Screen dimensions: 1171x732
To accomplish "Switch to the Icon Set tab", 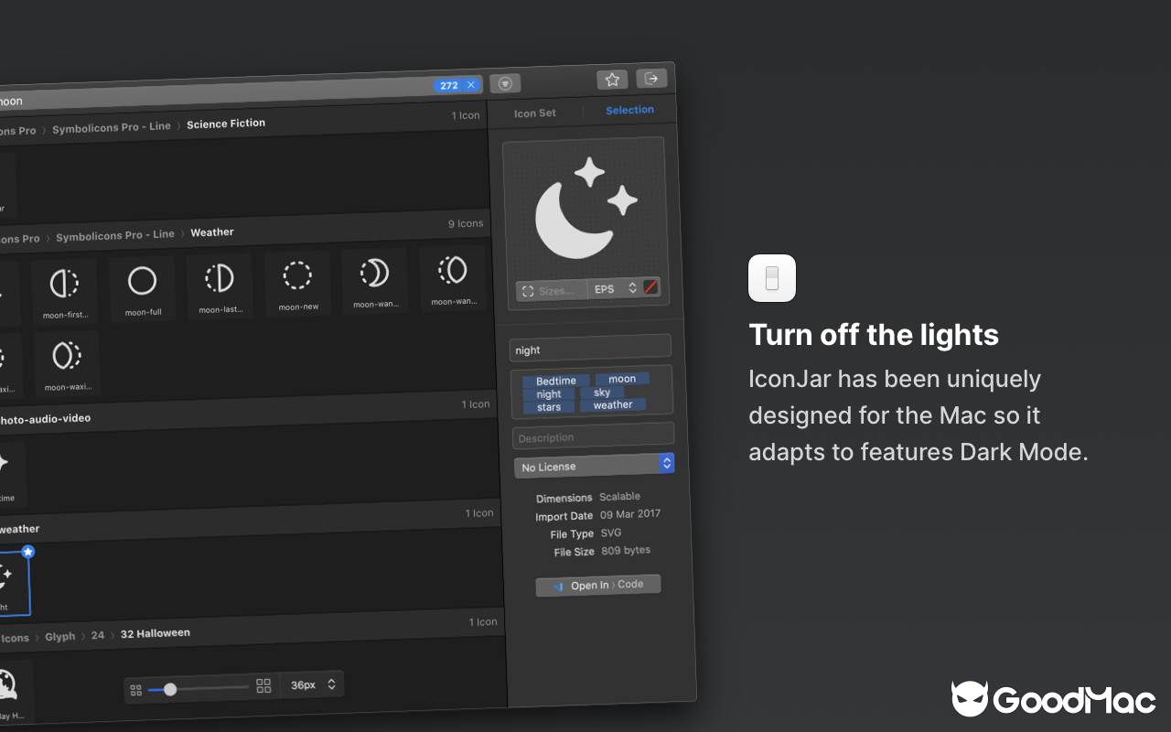I will (535, 113).
